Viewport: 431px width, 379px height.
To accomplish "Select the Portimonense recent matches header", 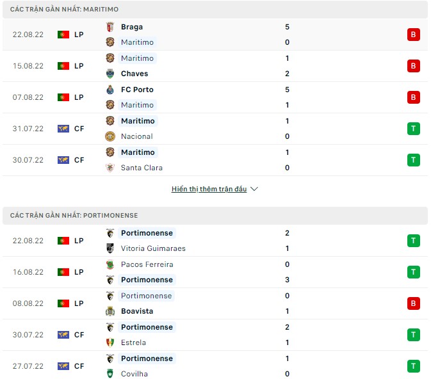I will (x=215, y=216).
